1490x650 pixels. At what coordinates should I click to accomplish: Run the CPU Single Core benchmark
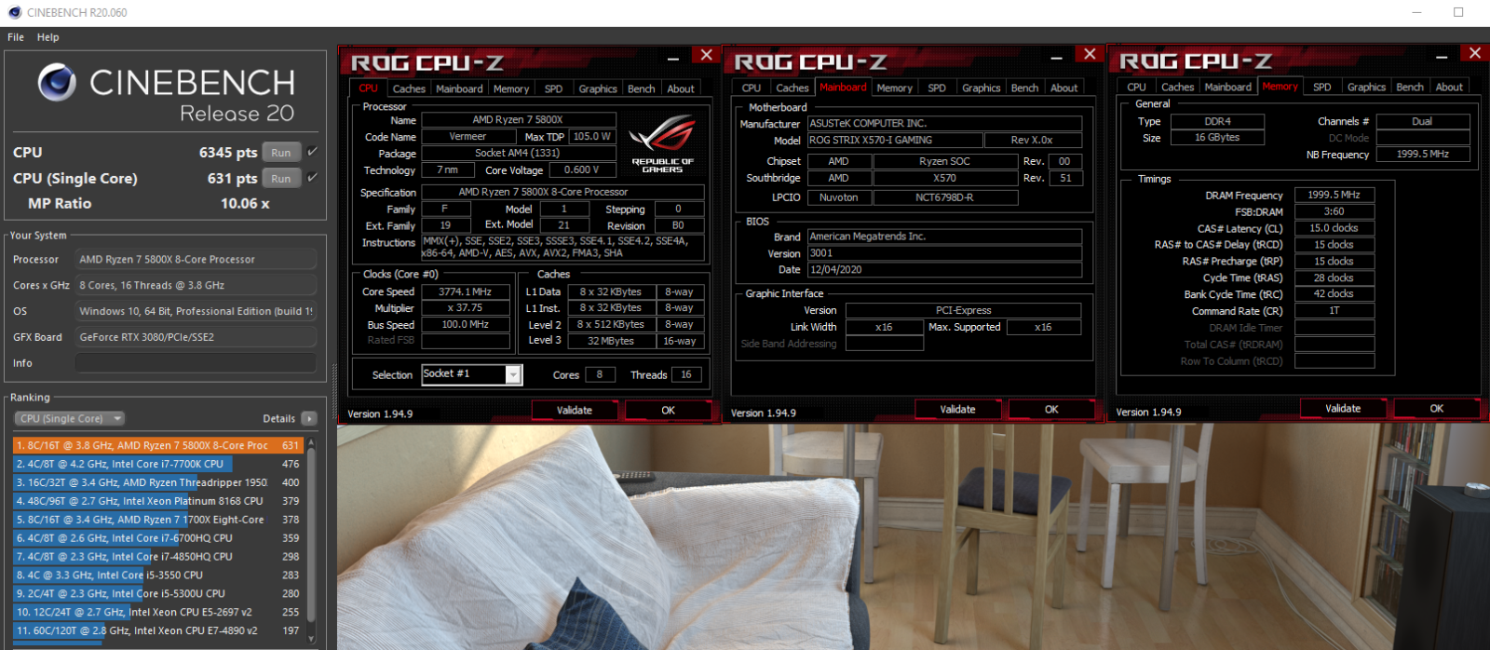coord(281,179)
